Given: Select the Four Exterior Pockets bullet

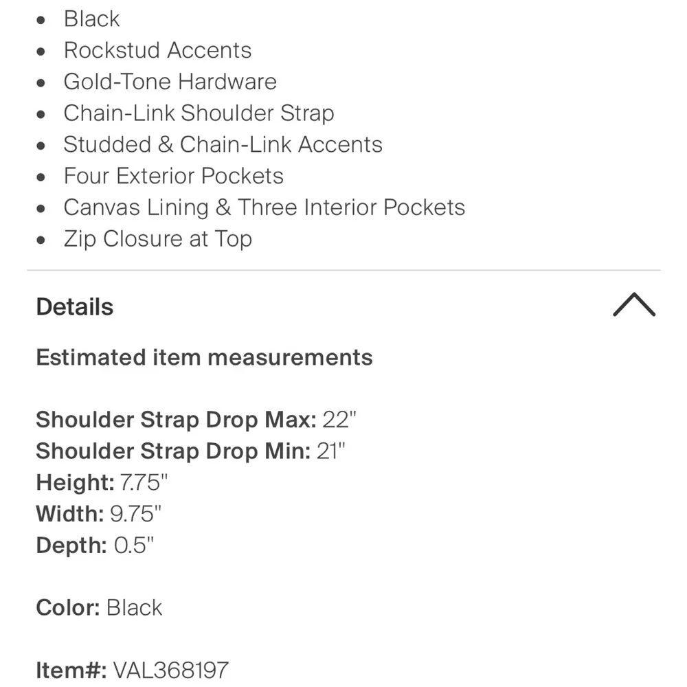Looking at the screenshot, I should pyautogui.click(x=173, y=176).
